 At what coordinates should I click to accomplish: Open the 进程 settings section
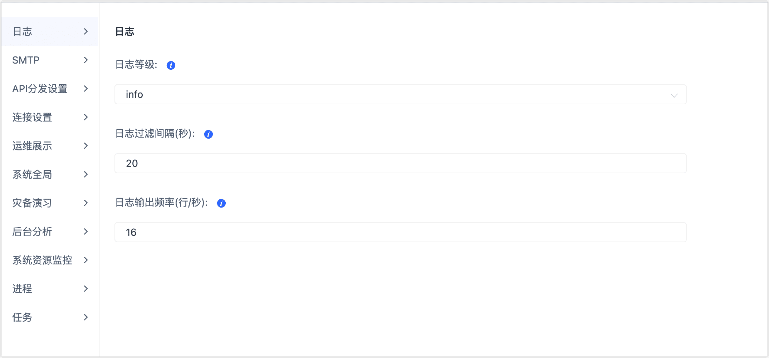point(22,289)
